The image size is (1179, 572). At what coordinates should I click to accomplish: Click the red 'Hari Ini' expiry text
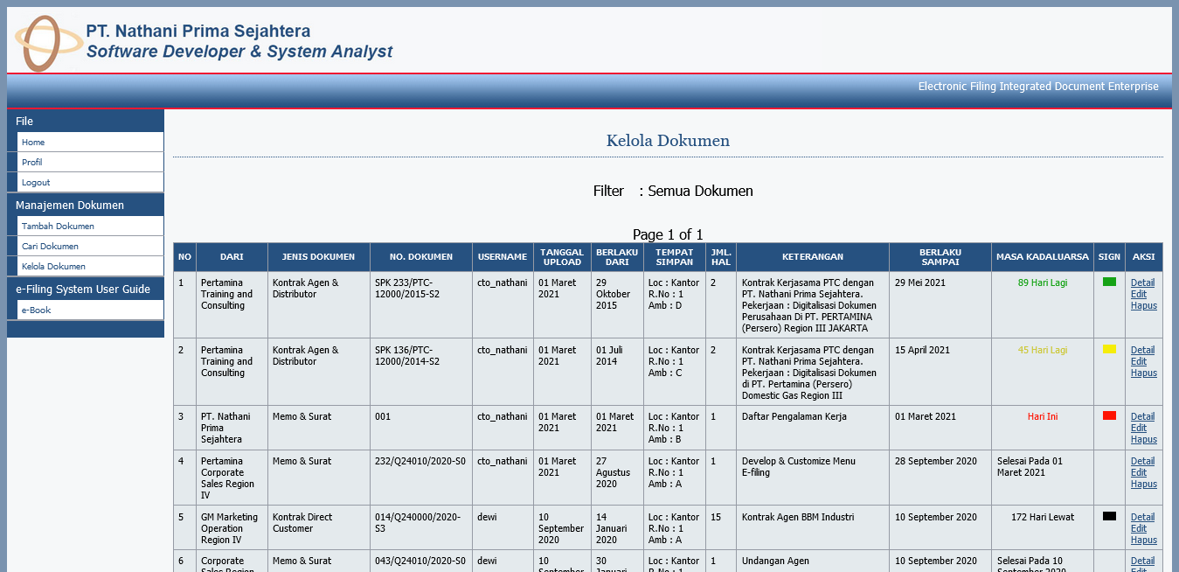pos(1043,416)
